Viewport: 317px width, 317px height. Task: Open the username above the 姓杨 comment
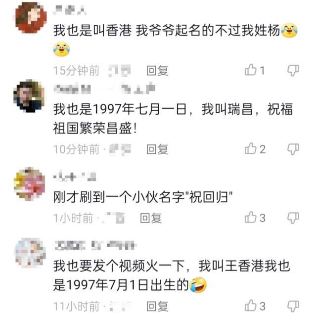[x=70, y=10]
